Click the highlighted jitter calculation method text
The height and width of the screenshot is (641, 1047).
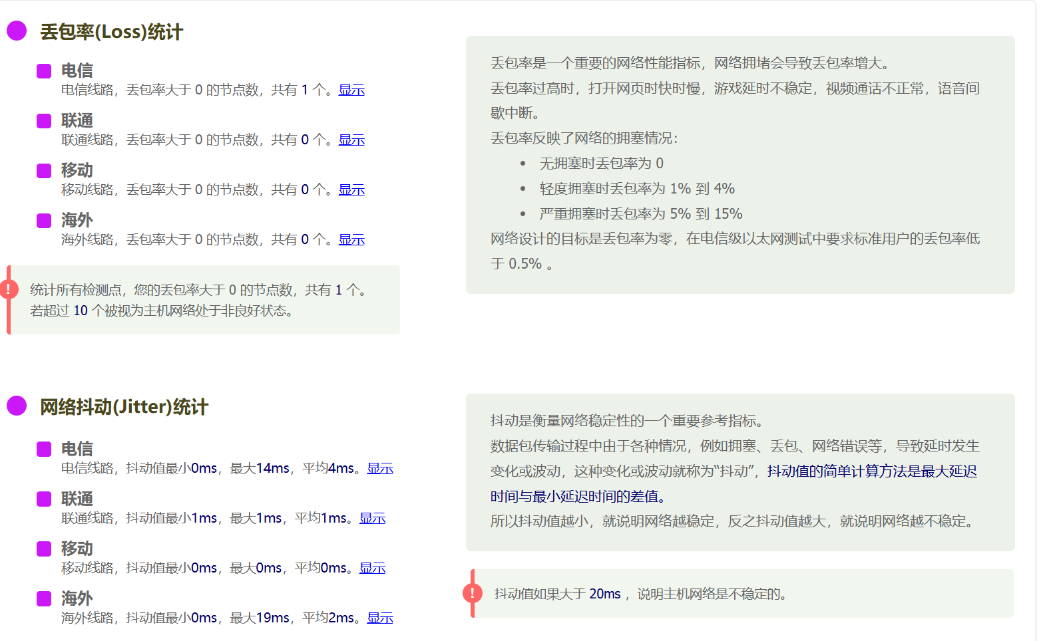click(871, 471)
